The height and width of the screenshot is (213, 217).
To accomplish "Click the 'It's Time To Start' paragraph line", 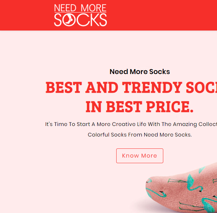I will pos(131,124).
